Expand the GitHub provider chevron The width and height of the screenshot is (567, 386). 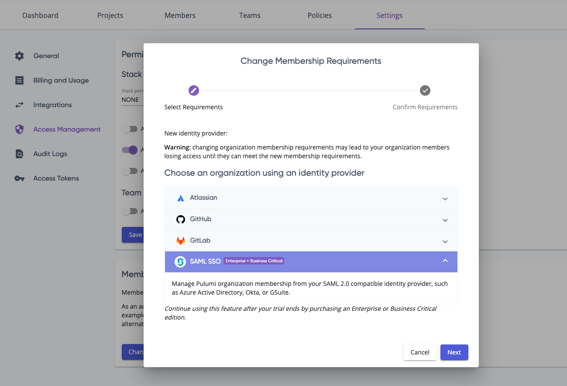click(445, 220)
